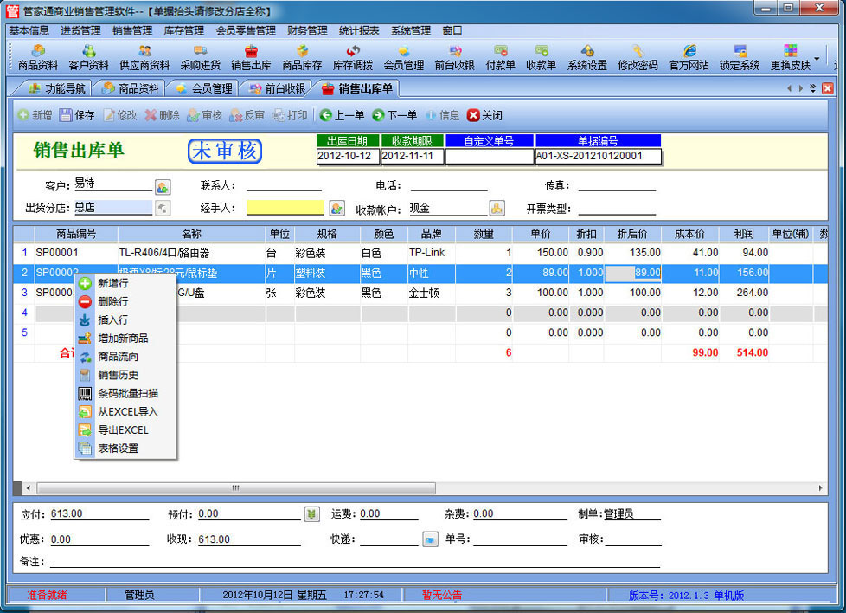Image resolution: width=846 pixels, height=613 pixels.
Task: Click the customer lookup icon beside 易特
Action: 163,186
